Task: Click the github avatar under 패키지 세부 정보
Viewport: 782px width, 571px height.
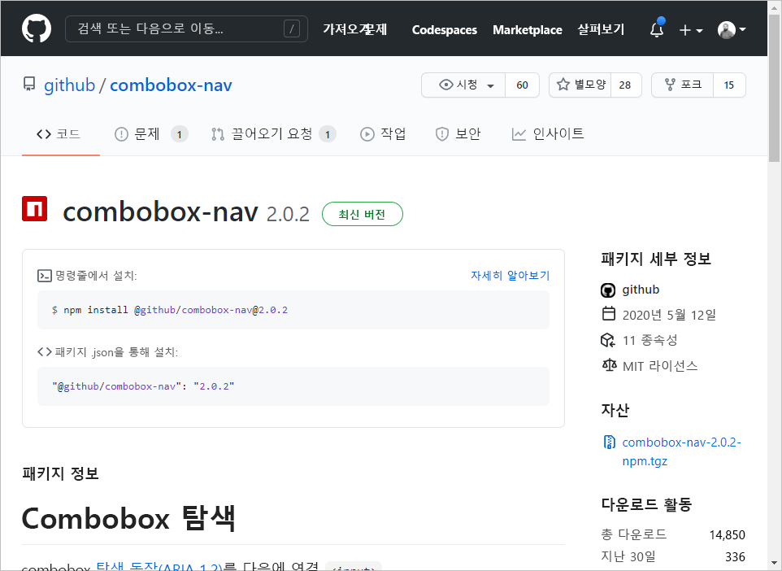Action: point(607,290)
